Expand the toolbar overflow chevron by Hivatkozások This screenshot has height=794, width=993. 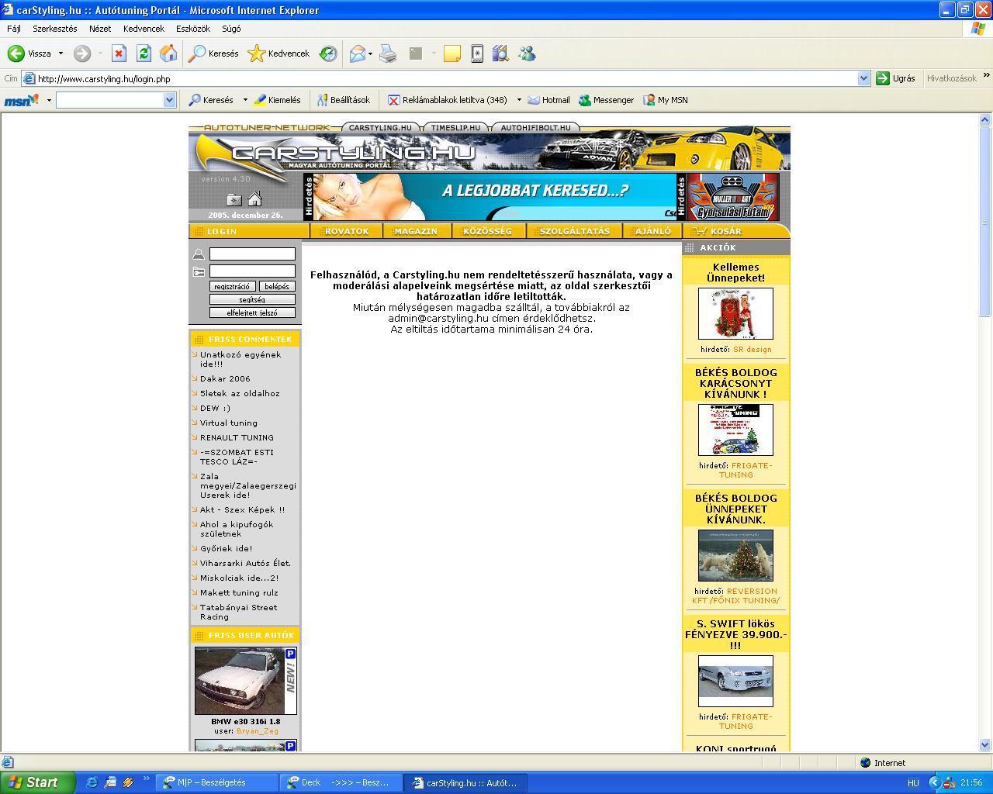pos(986,76)
